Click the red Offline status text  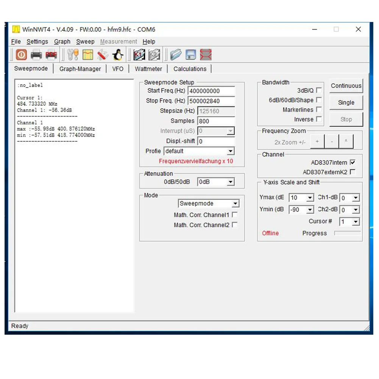(x=270, y=233)
